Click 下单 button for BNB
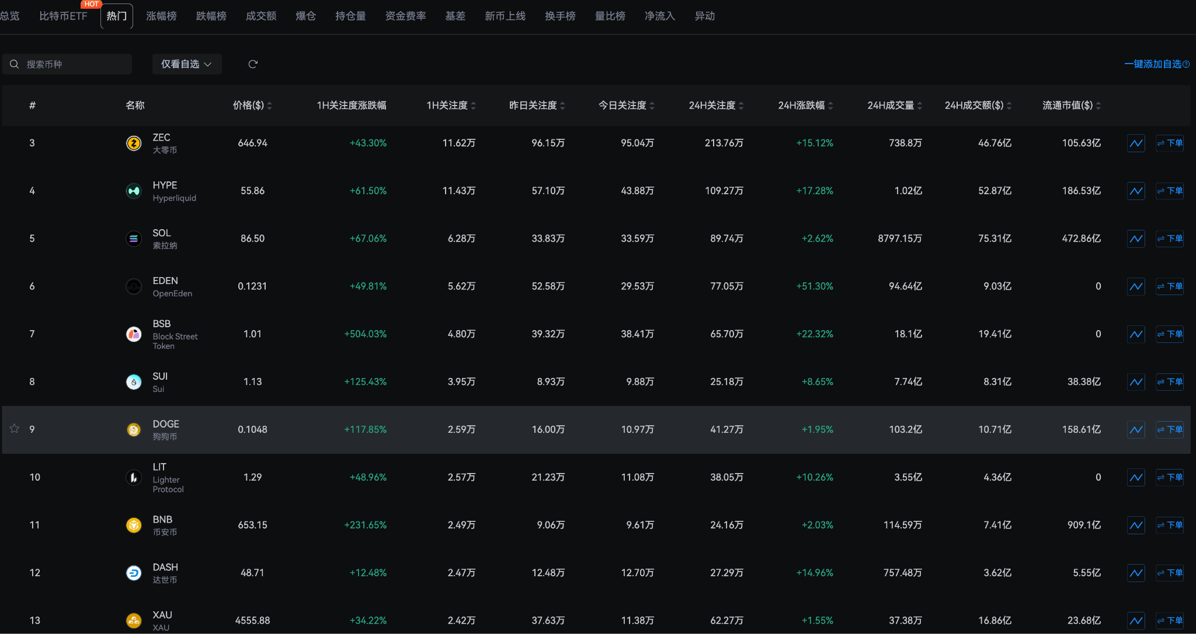Viewport: 1196px width, 634px height. click(1170, 525)
